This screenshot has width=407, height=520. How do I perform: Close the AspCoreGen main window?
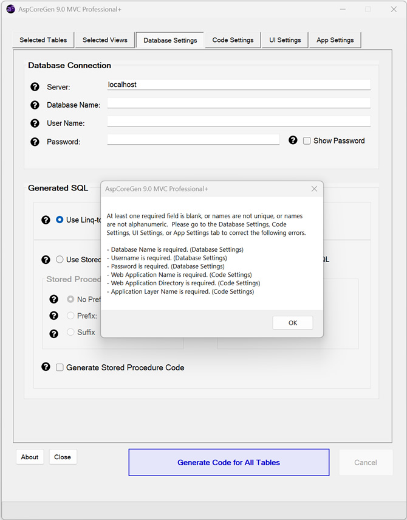[394, 9]
